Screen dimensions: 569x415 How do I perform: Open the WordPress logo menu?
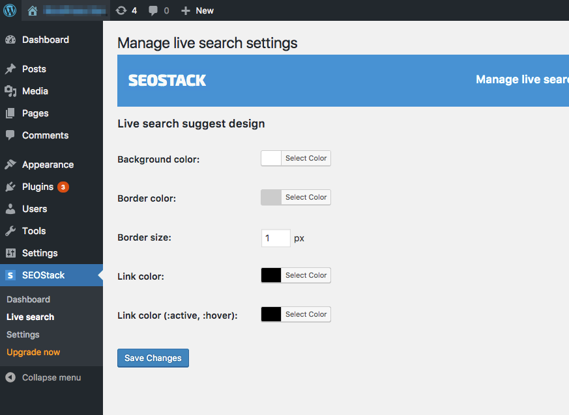[10, 10]
